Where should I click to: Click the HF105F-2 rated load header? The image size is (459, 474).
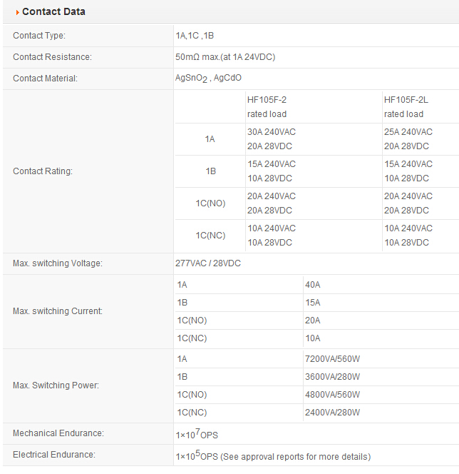[x=267, y=107]
